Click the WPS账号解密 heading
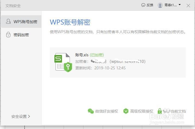This screenshot has width=195, height=129. pyautogui.click(x=70, y=22)
